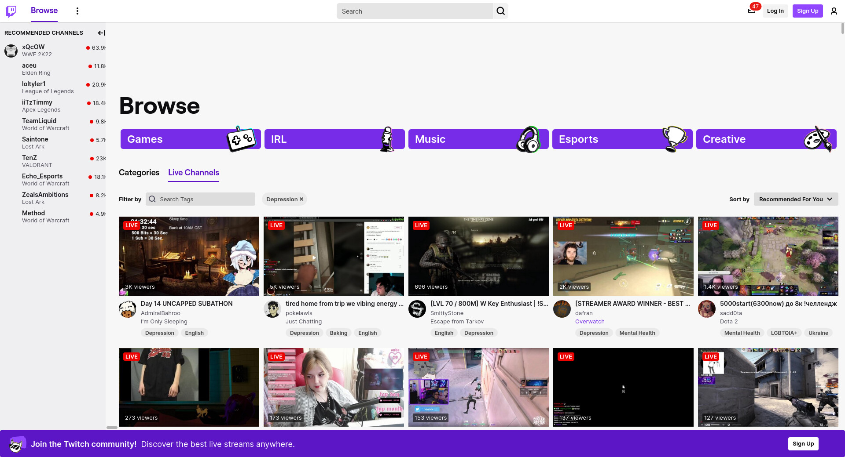Expand the Recommended For You sort dropdown
This screenshot has height=457, width=845.
796,199
